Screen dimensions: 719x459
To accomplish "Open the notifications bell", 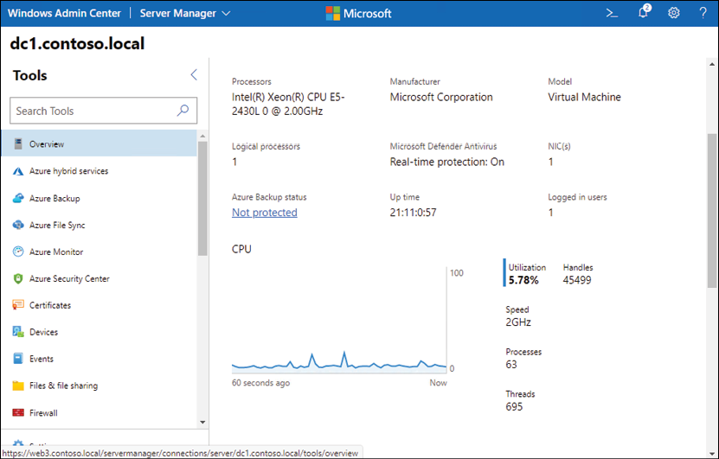I will point(645,12).
